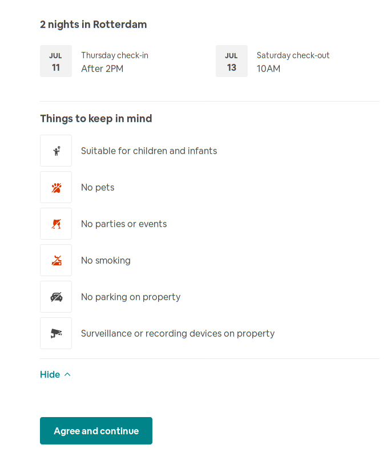Click "Surveillance or recording devices on property" text
Image resolution: width=391 pixels, height=469 pixels.
[178, 334]
